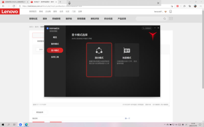The width and height of the screenshot is (204, 127).
Task: Open new browser tab with plus icon
Action: (x=60, y=2)
